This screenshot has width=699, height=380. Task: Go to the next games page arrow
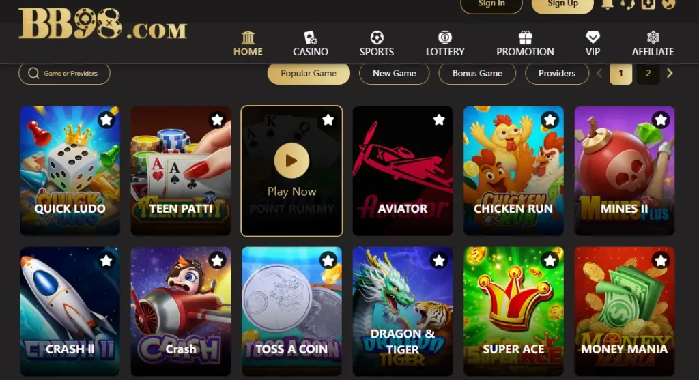(x=670, y=73)
